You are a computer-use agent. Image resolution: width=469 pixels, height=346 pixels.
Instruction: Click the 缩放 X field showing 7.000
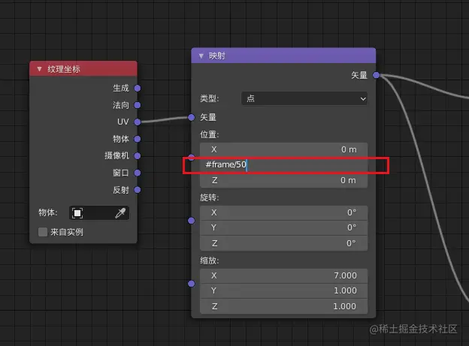[x=283, y=275]
